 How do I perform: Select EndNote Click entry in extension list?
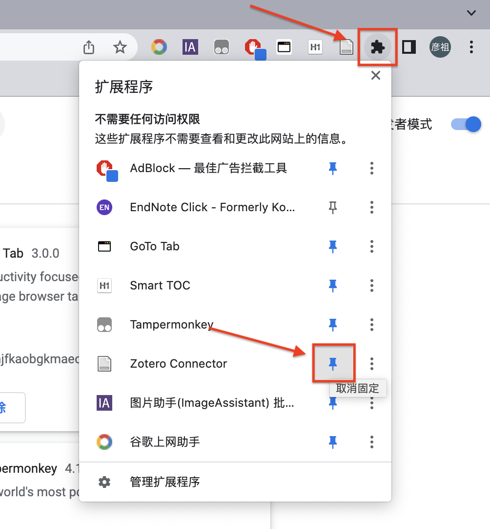[212, 207]
